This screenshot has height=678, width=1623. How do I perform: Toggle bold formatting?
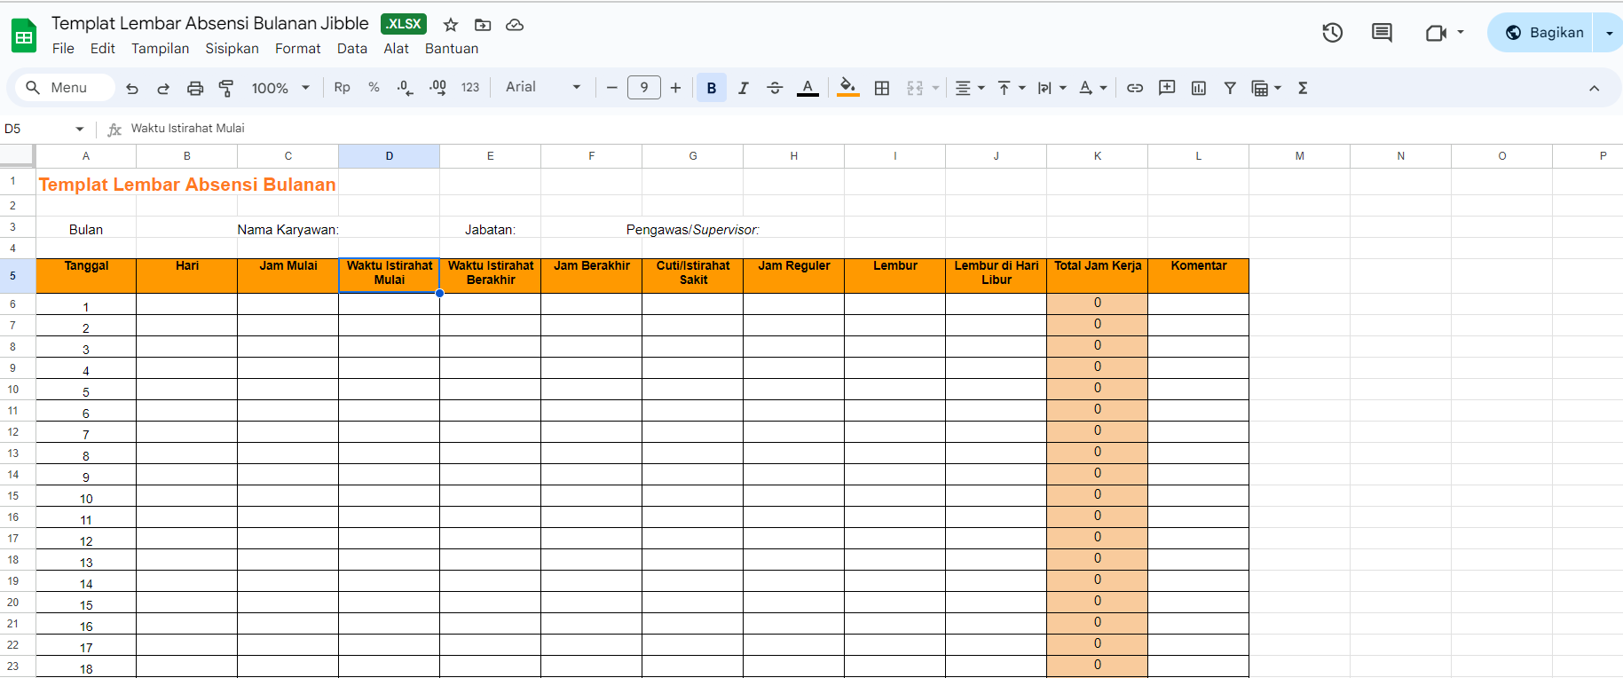tap(711, 88)
